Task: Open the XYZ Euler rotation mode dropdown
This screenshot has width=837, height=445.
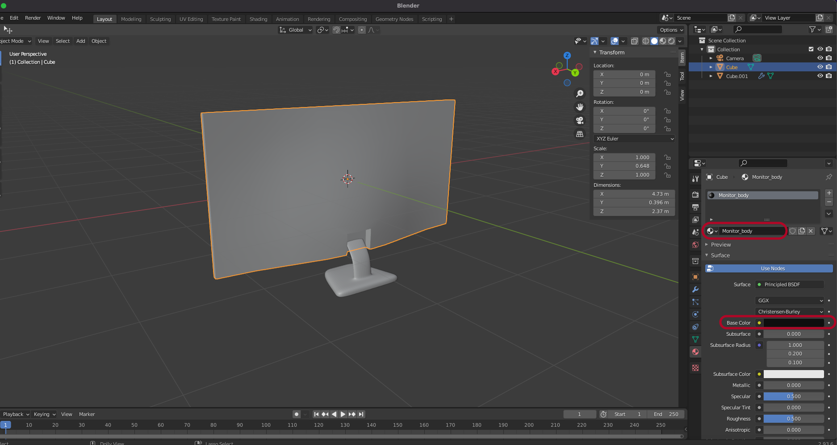Action: point(634,139)
